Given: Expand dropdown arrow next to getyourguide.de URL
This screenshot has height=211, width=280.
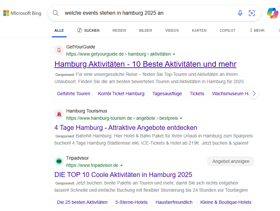Looking at the screenshot, I should click(174, 54).
